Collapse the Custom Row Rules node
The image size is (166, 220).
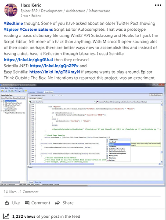point(2,111)
